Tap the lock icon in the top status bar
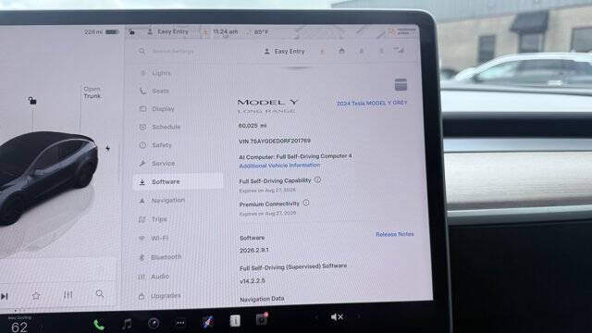This screenshot has height=333, width=592. pos(131,31)
